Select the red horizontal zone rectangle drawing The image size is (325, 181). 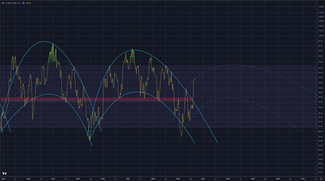[x=97, y=100]
